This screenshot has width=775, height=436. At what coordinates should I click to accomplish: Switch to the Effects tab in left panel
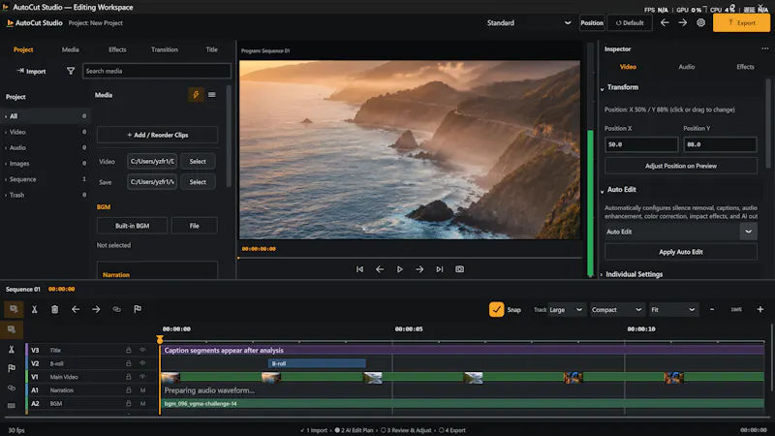117,49
